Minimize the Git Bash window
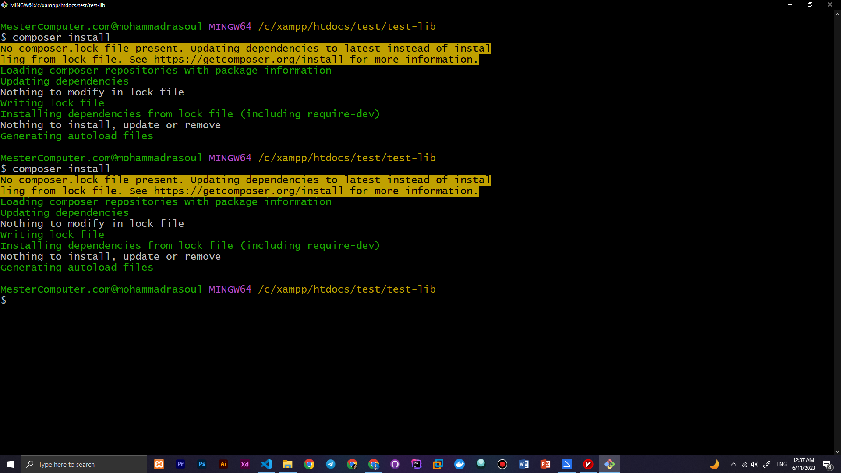 pos(790,5)
